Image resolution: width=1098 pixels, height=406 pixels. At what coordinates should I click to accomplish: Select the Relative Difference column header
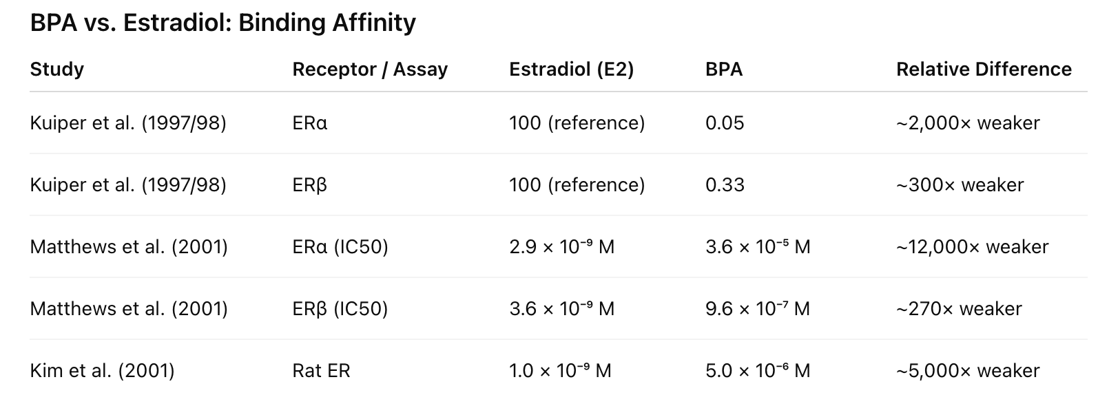pos(984,70)
